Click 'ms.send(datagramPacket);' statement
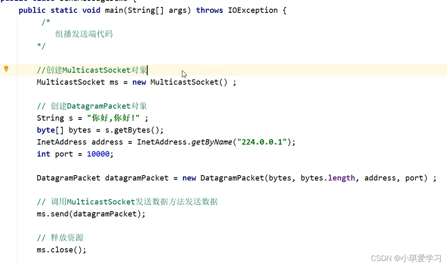 point(91,214)
